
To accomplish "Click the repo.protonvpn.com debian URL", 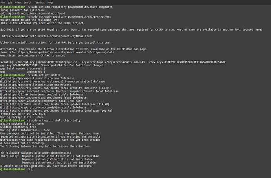I will coord(36,107).
